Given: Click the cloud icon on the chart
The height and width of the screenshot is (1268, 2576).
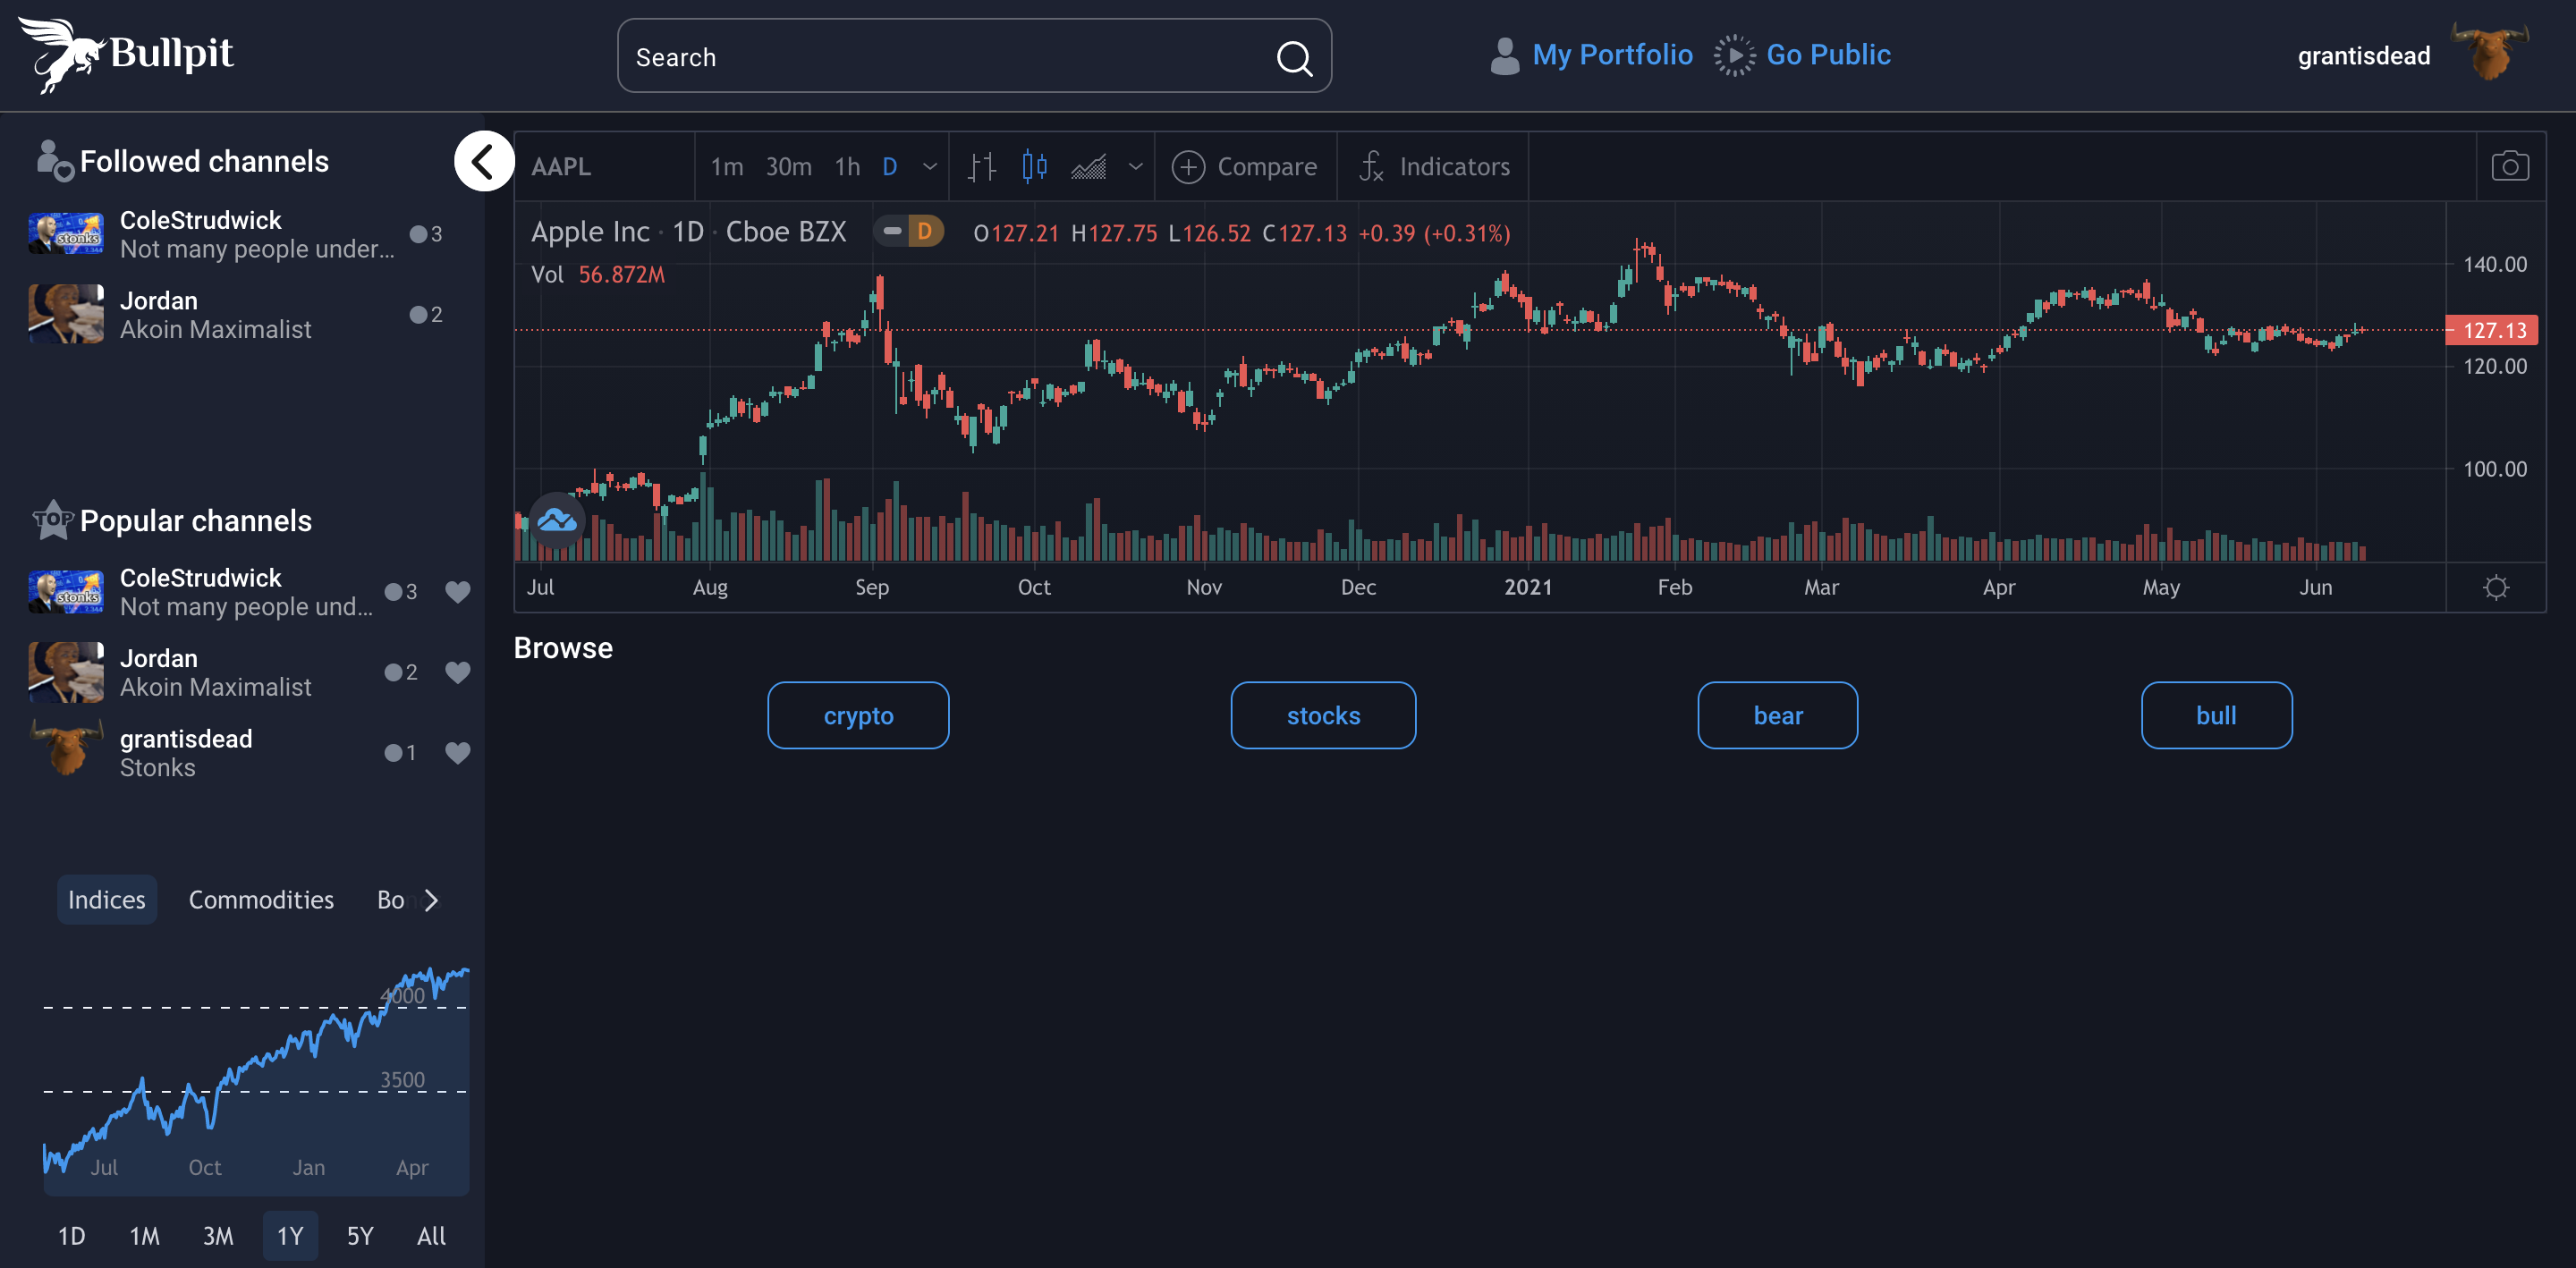Looking at the screenshot, I should 556,520.
